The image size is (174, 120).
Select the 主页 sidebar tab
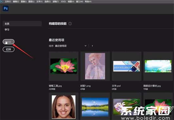pos(22,24)
